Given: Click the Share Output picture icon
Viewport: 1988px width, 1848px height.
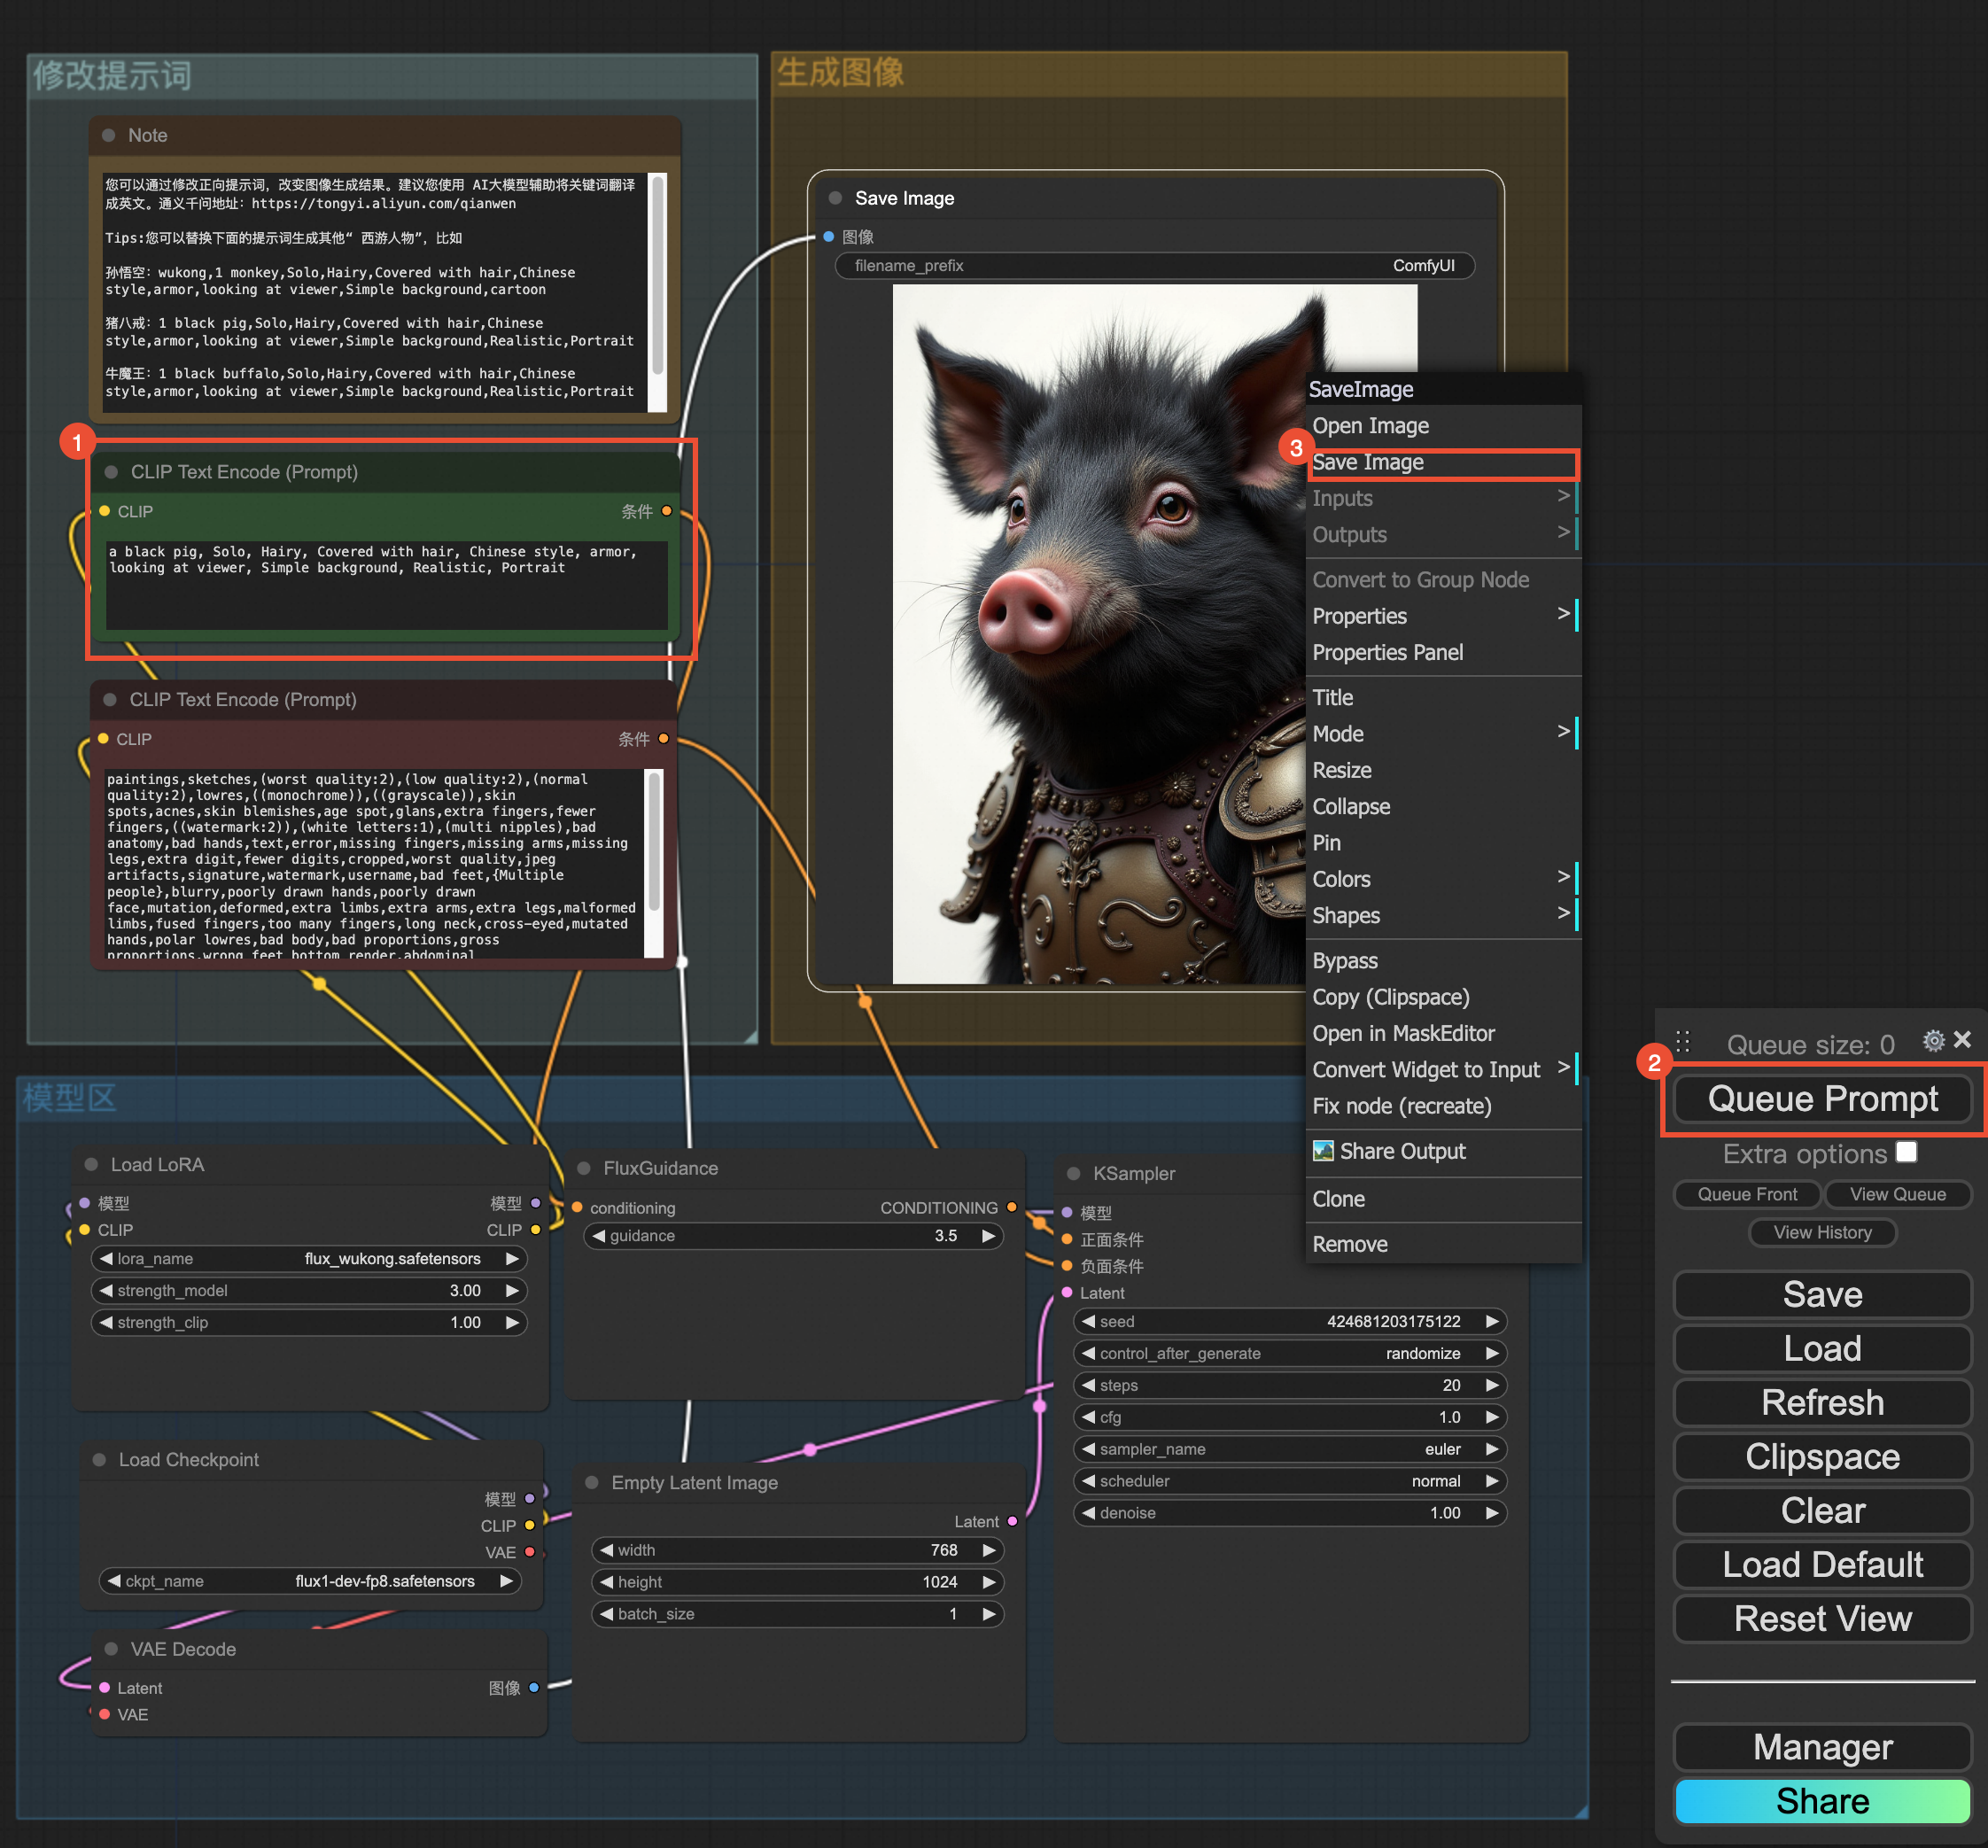Looking at the screenshot, I should click(x=1323, y=1151).
